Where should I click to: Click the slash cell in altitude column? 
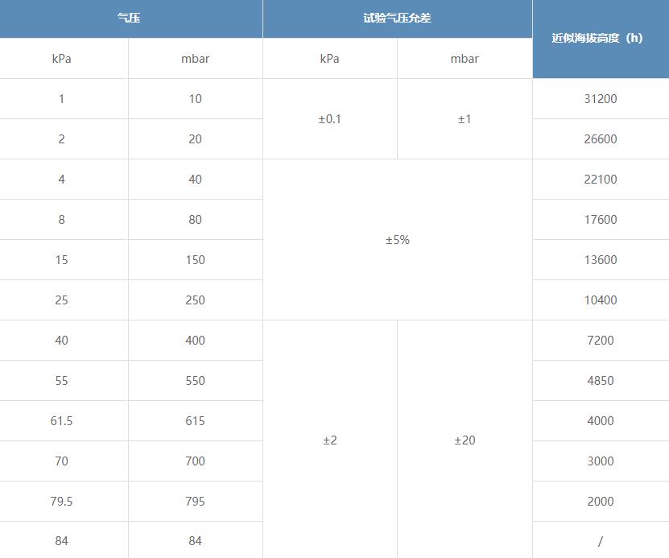[600, 541]
